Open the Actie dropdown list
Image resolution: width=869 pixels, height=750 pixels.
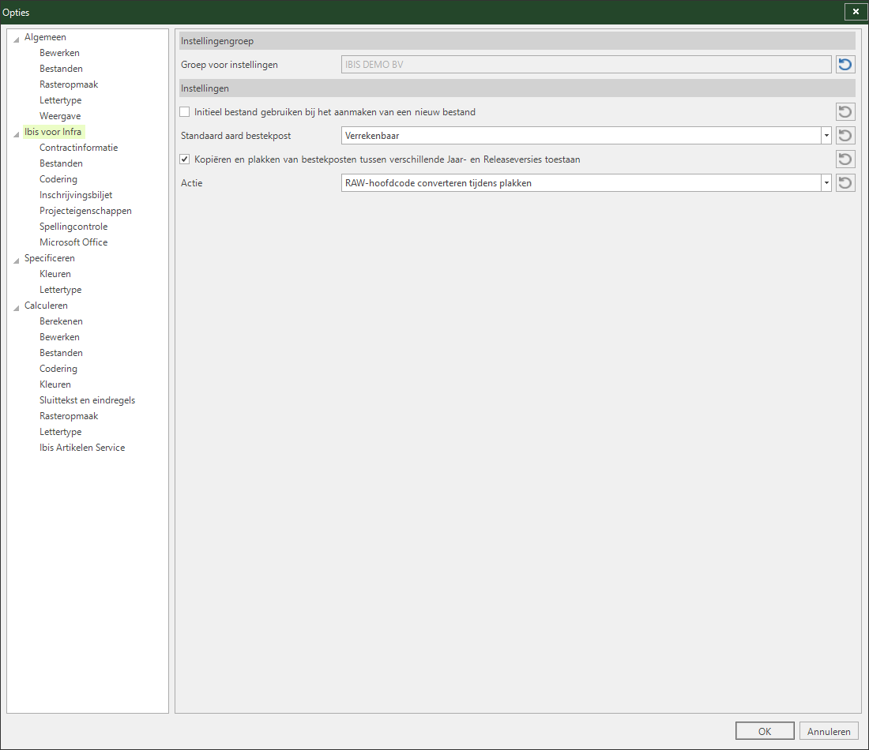826,183
